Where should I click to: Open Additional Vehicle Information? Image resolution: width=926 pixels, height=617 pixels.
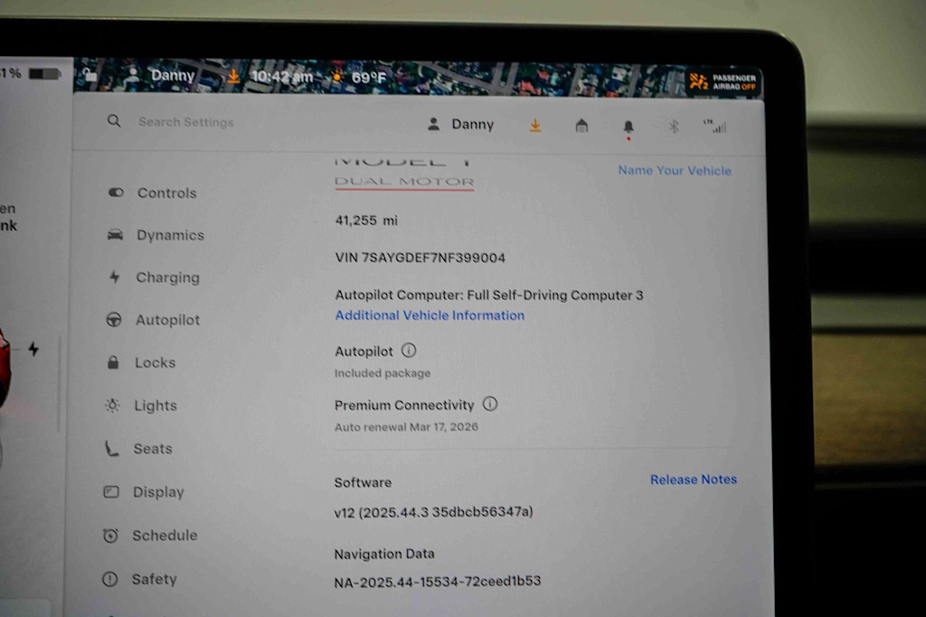430,315
